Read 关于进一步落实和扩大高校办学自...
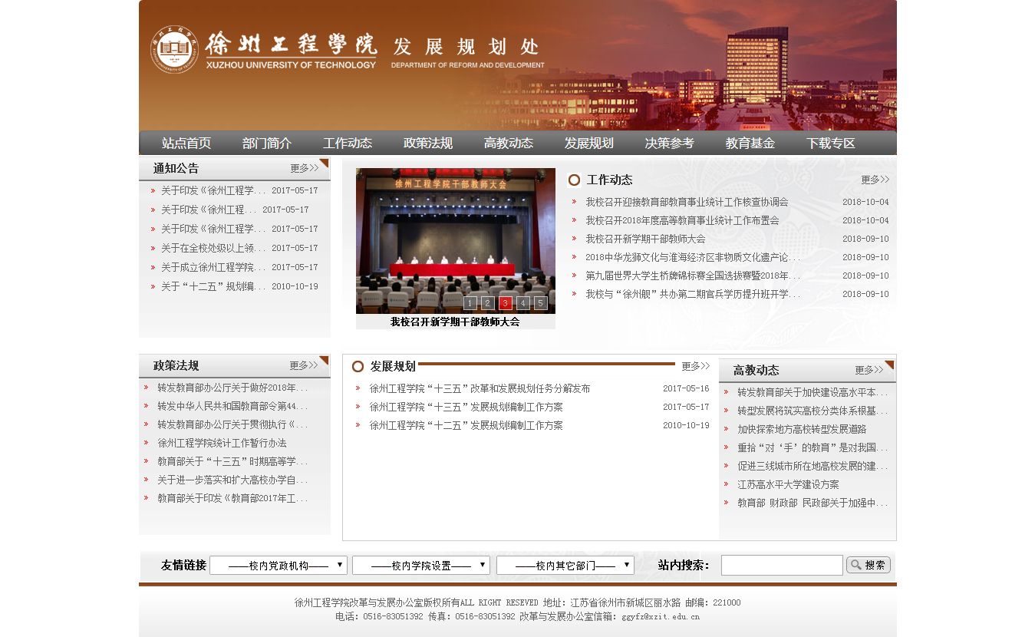The width and height of the screenshot is (1035, 637). 232,480
